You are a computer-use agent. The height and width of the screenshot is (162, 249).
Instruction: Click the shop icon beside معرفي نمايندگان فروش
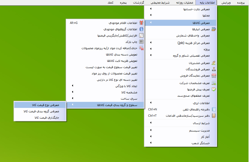(214, 76)
